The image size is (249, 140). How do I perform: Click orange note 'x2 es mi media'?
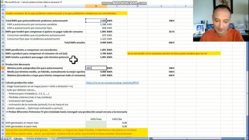click(x=174, y=54)
